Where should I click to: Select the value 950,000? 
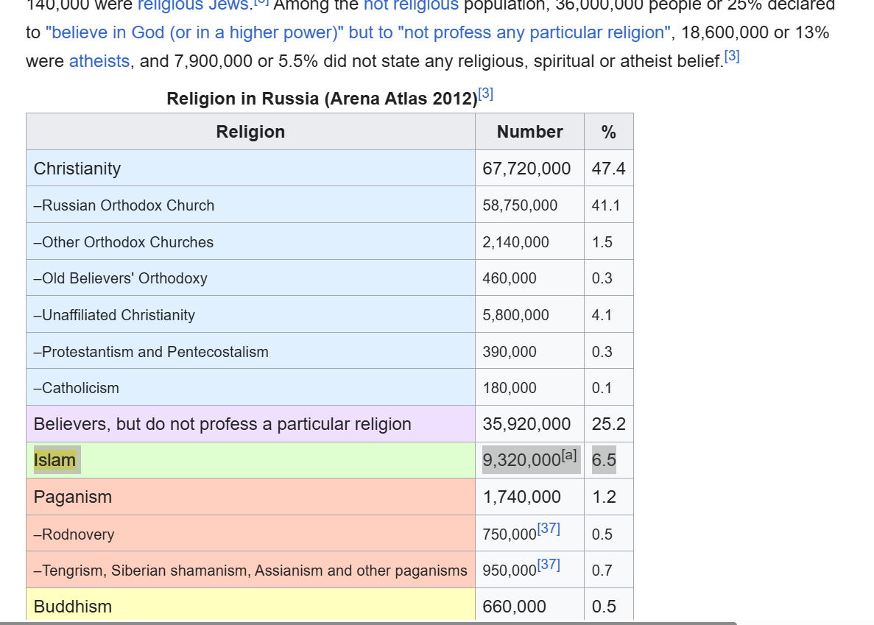point(510,571)
